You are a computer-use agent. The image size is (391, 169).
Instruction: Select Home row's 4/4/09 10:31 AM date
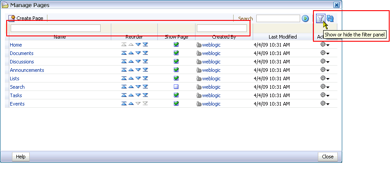click(272, 45)
